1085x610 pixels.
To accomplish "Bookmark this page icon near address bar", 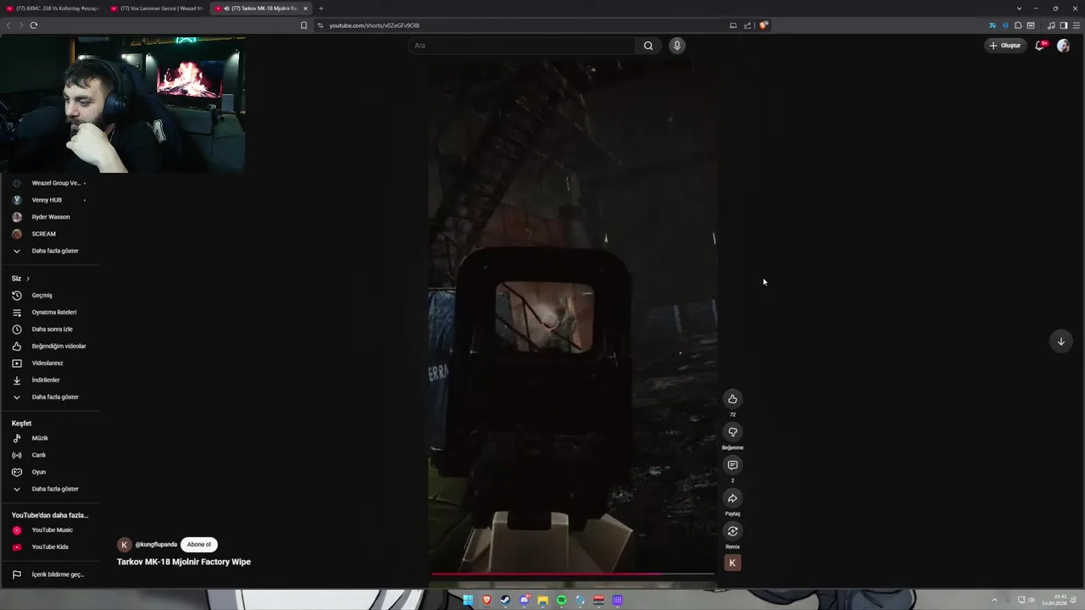I will [303, 25].
